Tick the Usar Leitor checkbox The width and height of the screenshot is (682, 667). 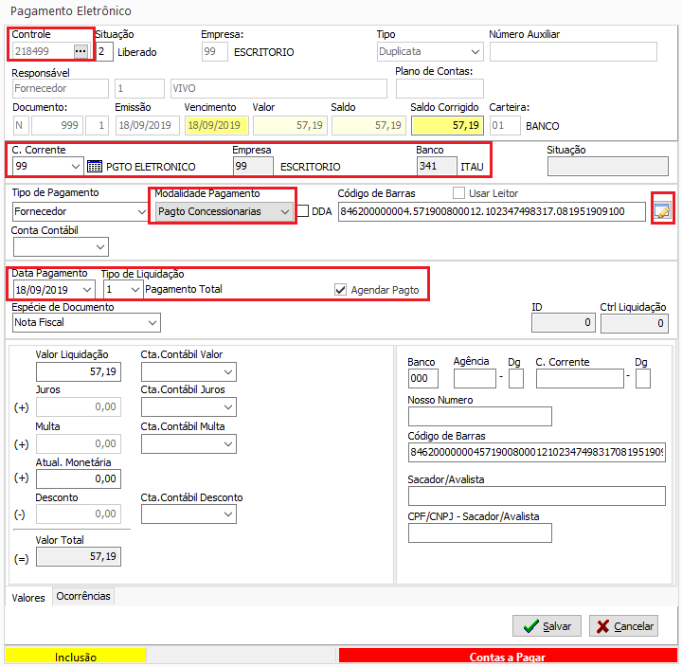coord(458,192)
